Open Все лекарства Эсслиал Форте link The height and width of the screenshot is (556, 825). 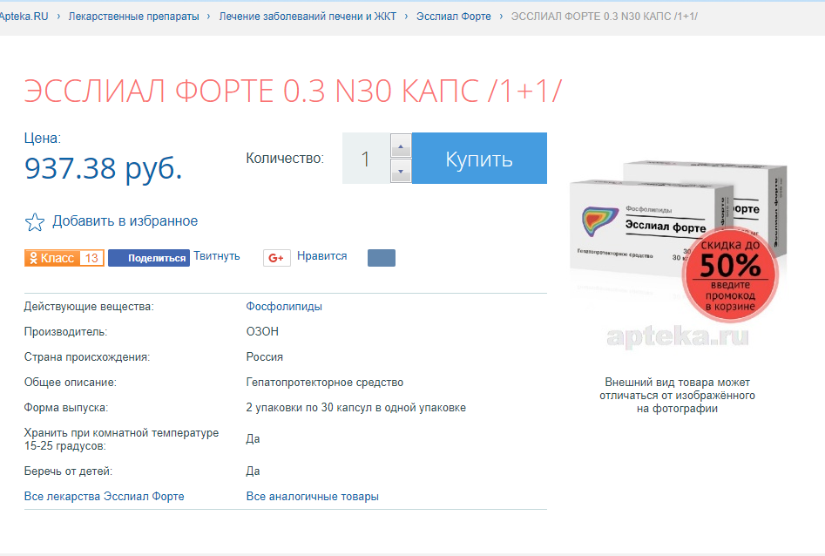[104, 497]
